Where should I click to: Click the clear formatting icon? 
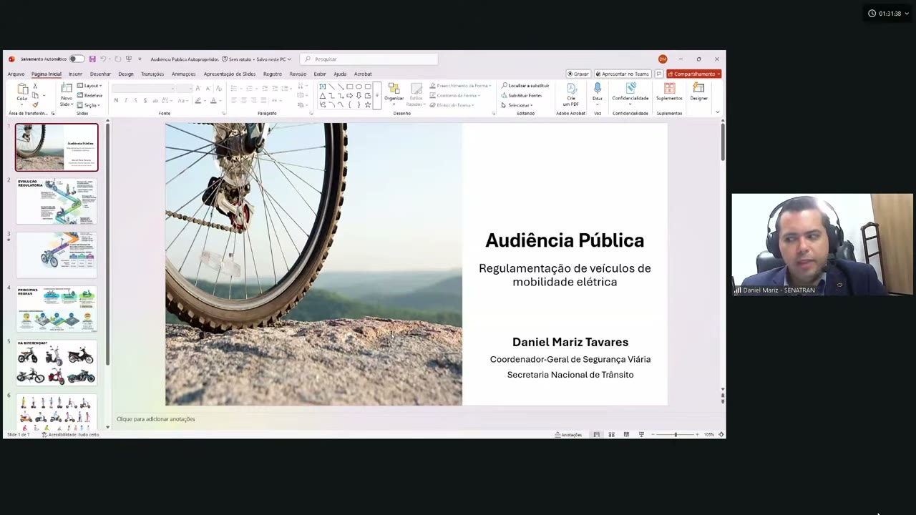point(218,88)
